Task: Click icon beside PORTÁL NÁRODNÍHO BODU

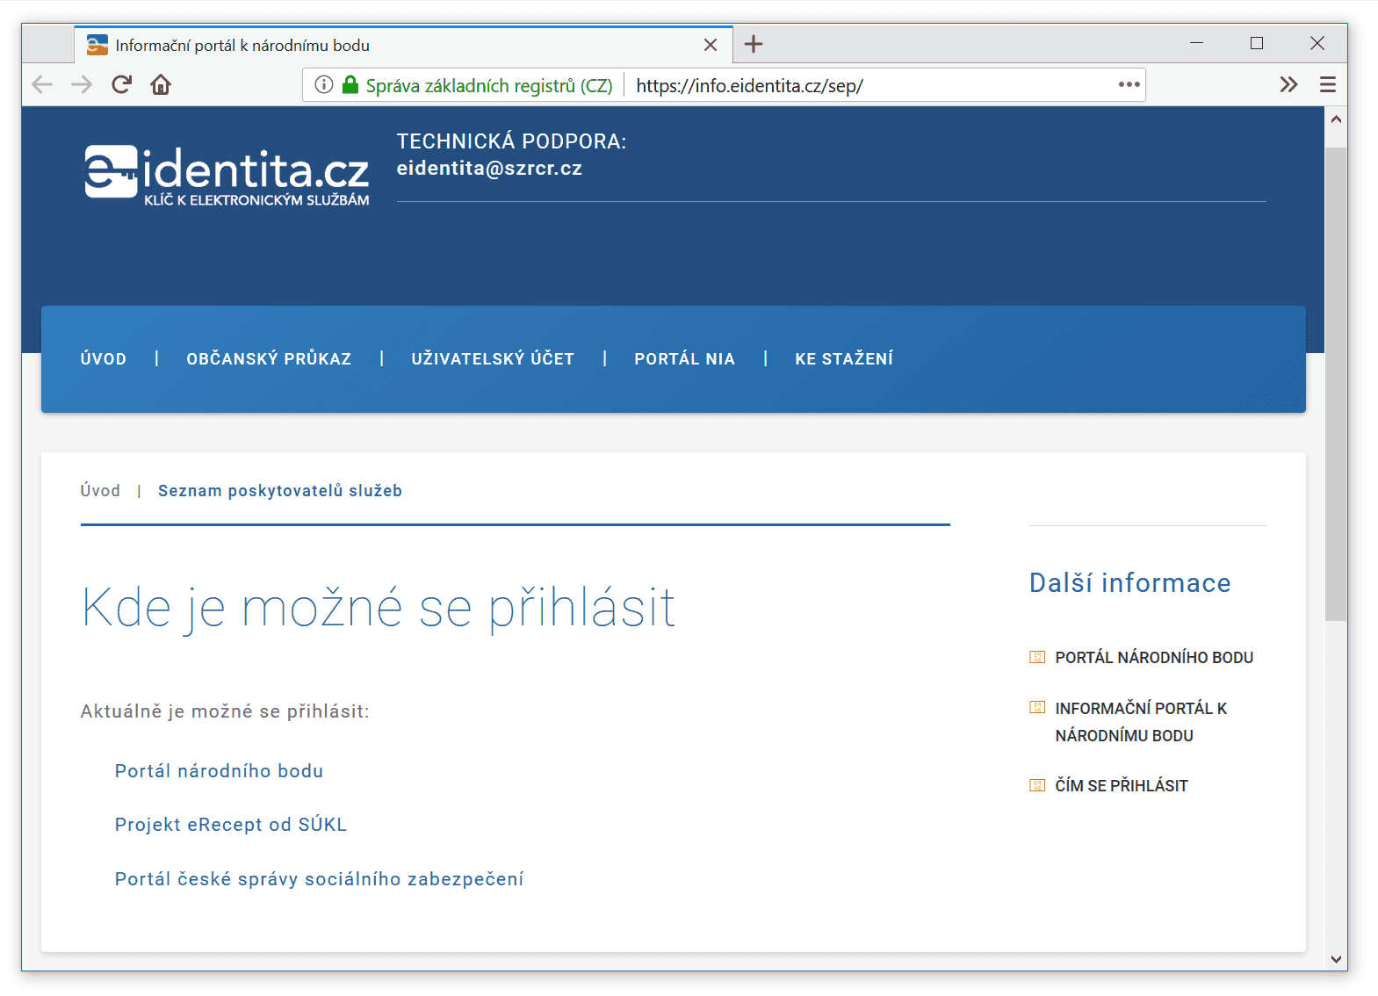Action: point(1037,657)
